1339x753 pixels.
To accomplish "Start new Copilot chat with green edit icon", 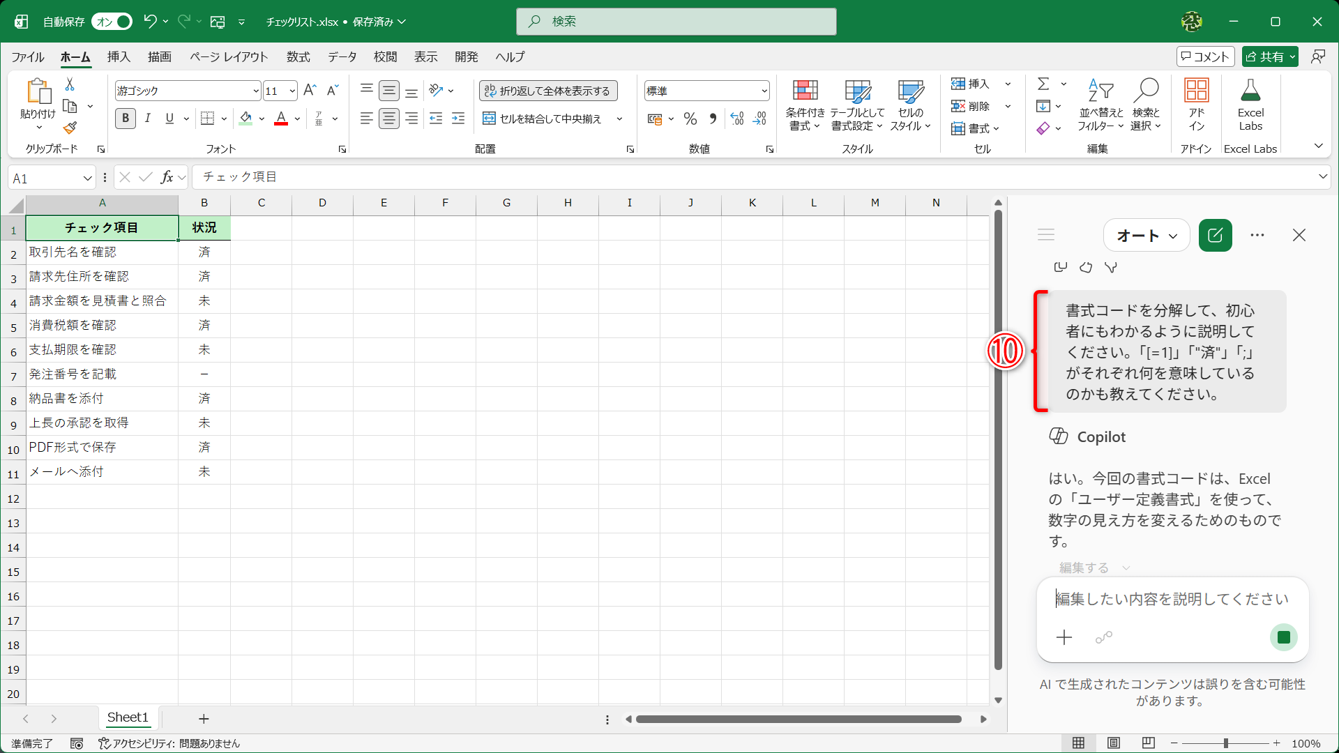I will (1216, 236).
